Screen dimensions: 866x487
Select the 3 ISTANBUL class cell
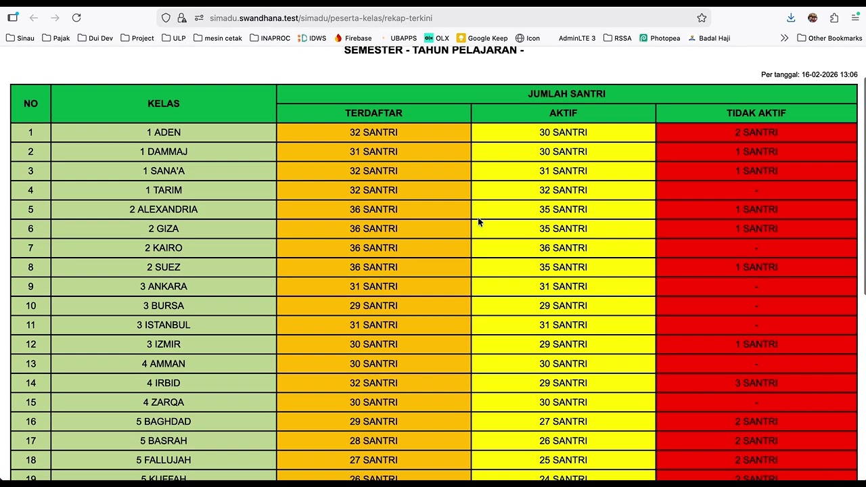(164, 325)
